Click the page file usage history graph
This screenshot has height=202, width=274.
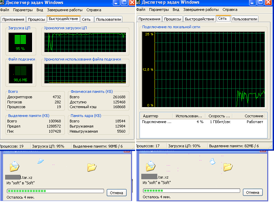point(85,74)
